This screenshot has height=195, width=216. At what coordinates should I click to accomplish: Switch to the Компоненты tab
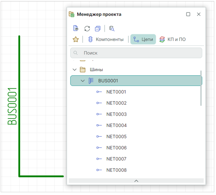tap(106, 39)
